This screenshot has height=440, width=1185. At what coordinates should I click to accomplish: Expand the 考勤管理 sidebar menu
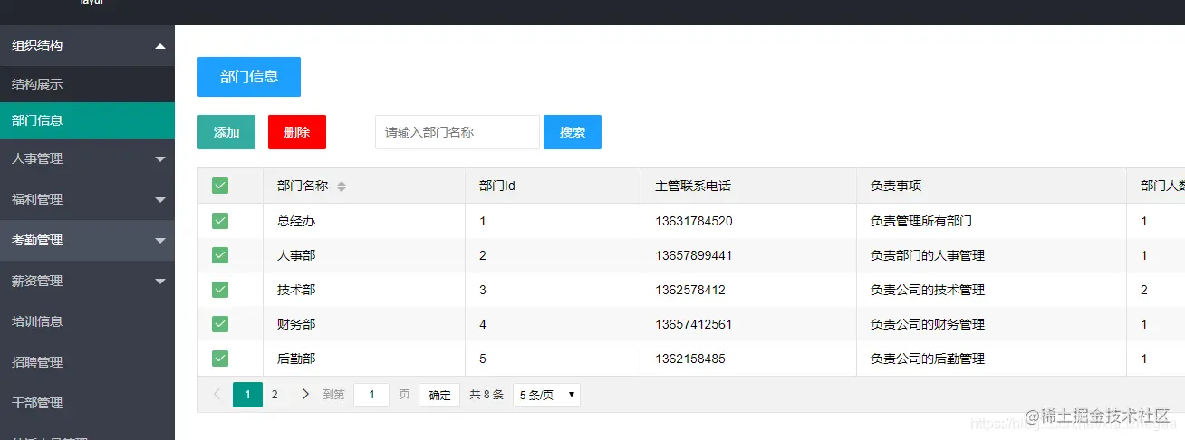coord(87,241)
